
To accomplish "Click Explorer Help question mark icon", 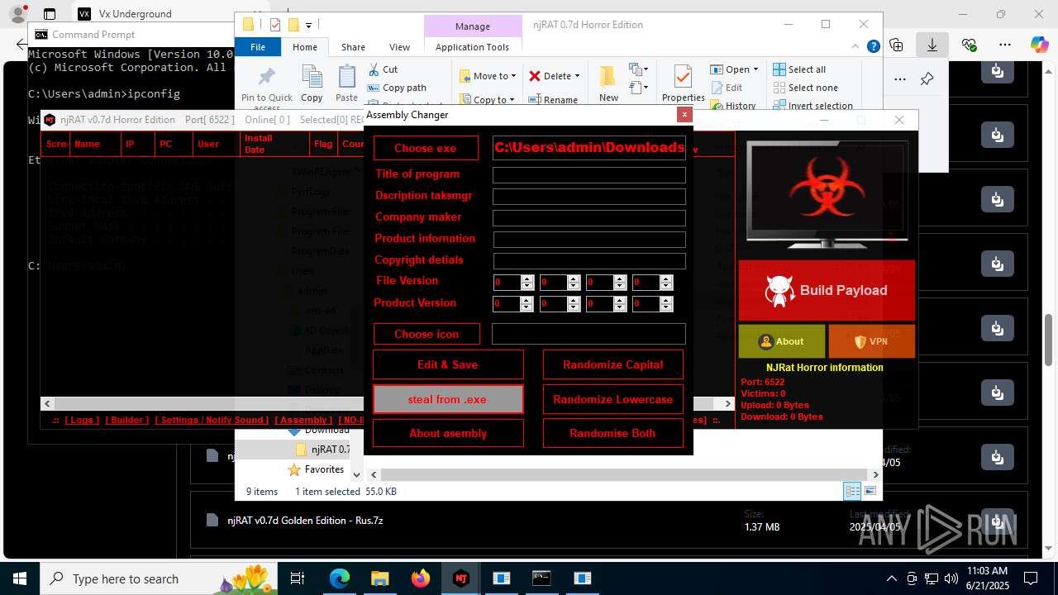I will [873, 47].
